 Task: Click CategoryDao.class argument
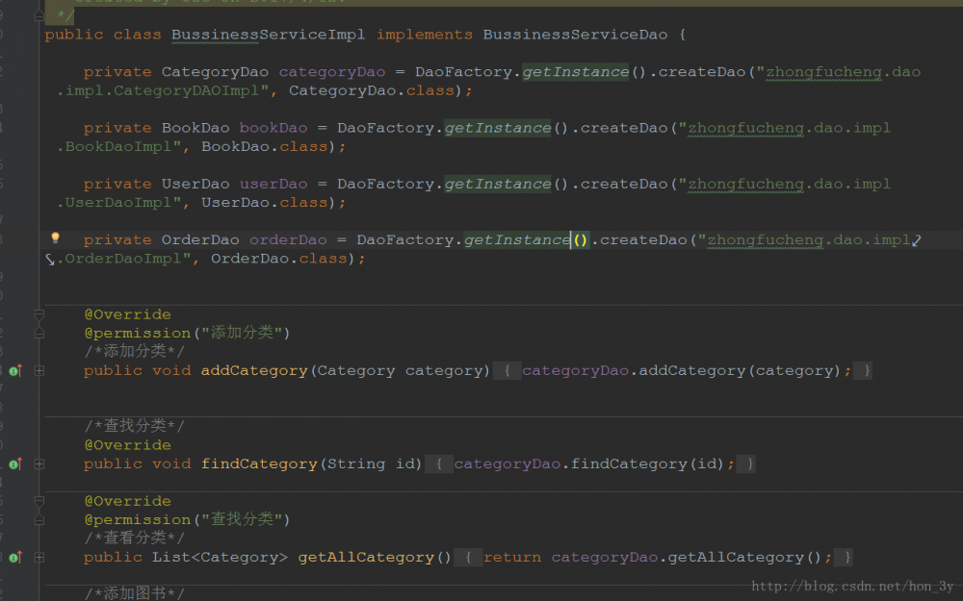click(372, 90)
